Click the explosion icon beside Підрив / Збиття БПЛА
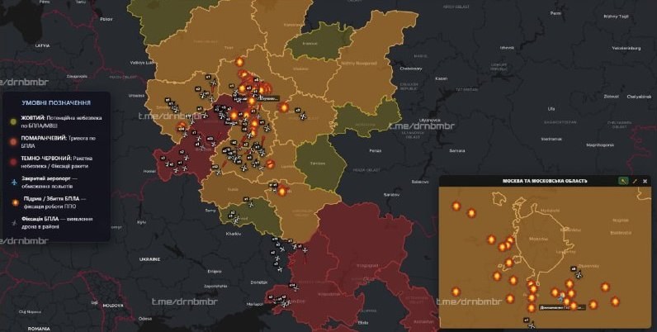 click(16, 202)
